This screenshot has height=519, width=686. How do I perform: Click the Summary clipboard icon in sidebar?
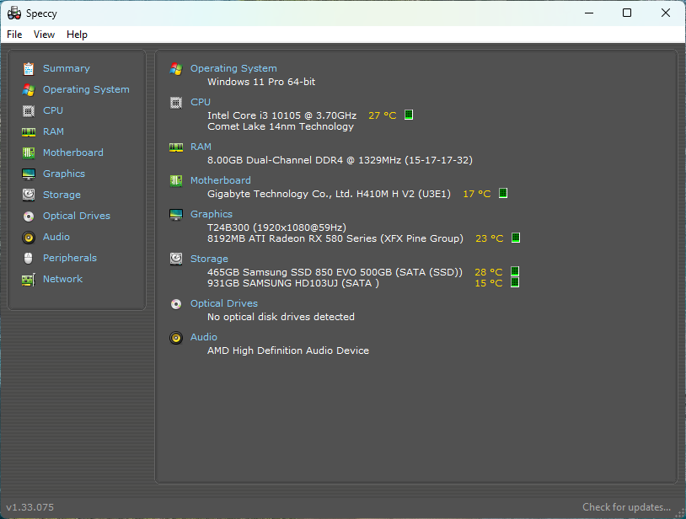pyautogui.click(x=29, y=68)
